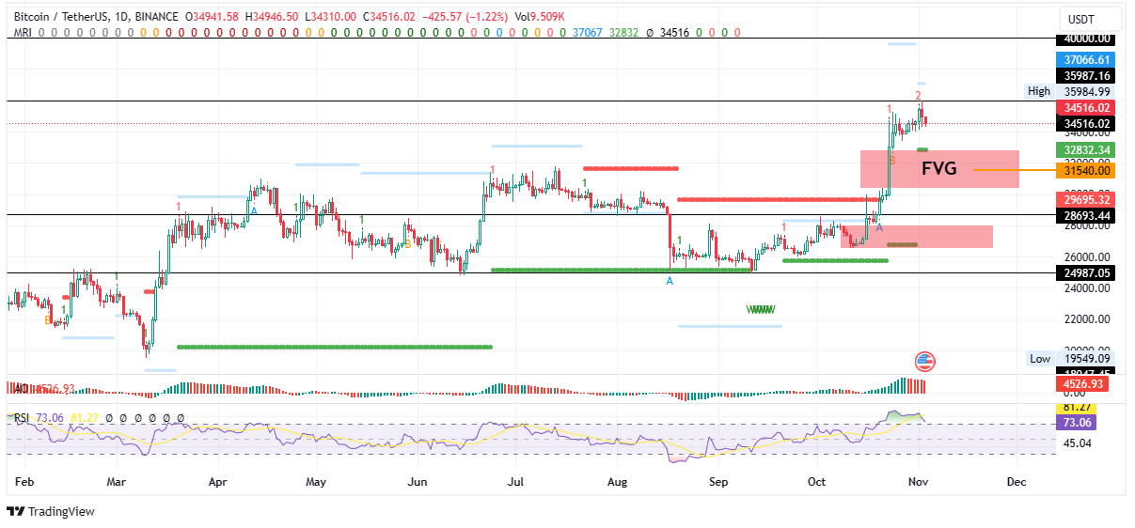Screen dimensions: 1135x528
Task: Click the Dec label on time axis
Action: coord(1016,481)
